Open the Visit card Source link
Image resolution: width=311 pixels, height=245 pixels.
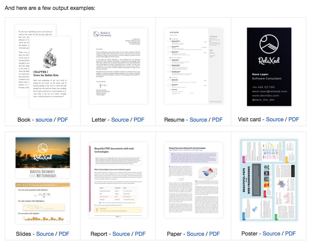[275, 119]
